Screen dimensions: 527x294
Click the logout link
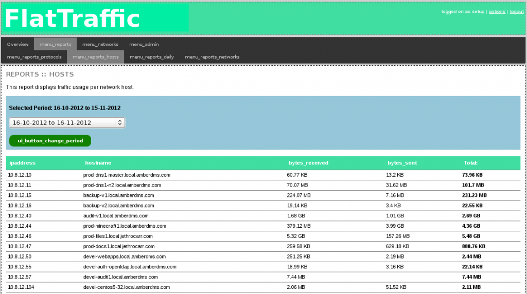517,11
